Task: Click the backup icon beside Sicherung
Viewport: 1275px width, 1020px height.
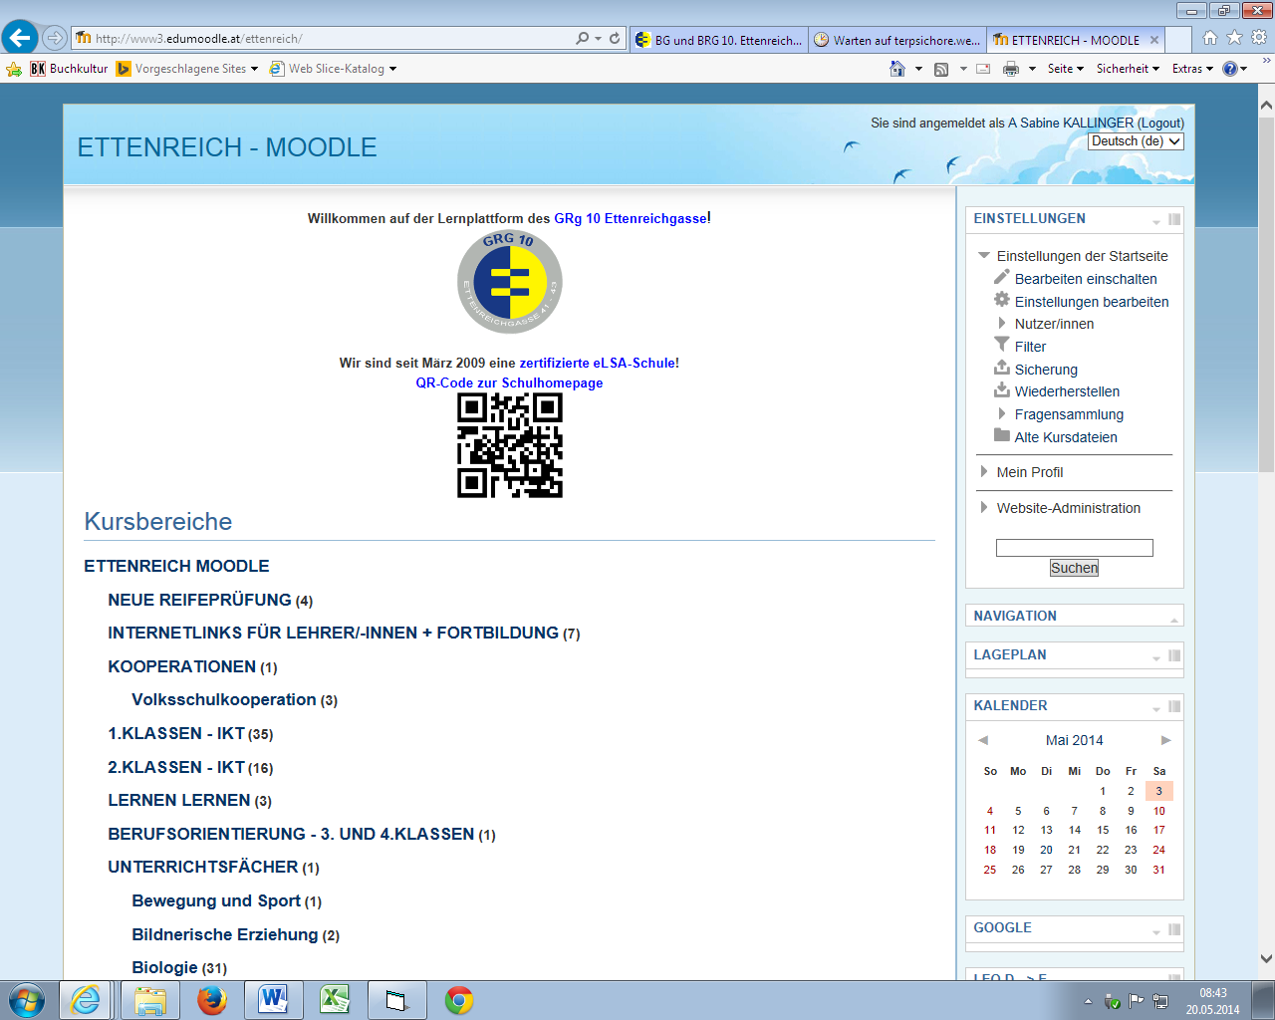Action: coord(1002,368)
